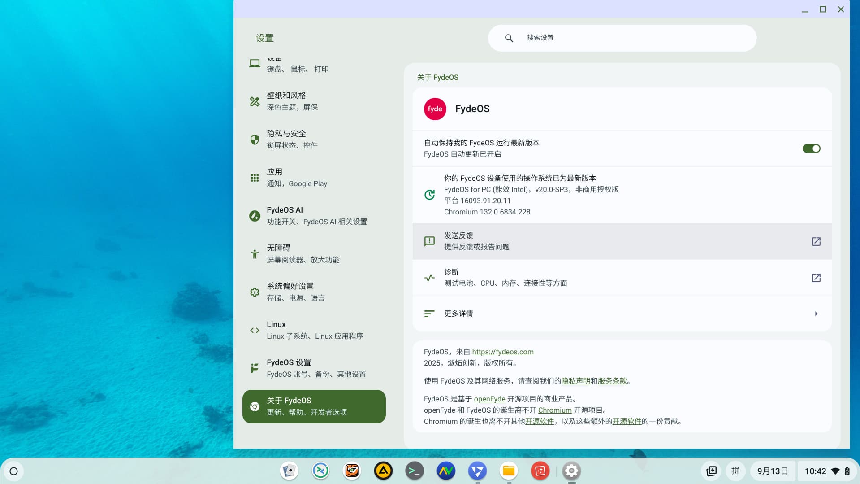Click the 壁纸和风格 brush icon

coord(255,101)
